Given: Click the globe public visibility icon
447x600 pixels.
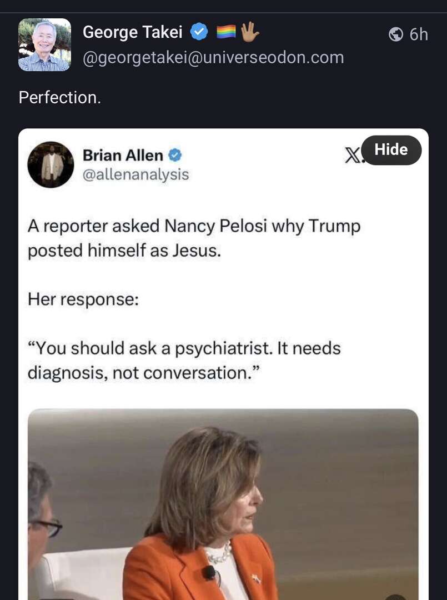Looking at the screenshot, I should 396,34.
